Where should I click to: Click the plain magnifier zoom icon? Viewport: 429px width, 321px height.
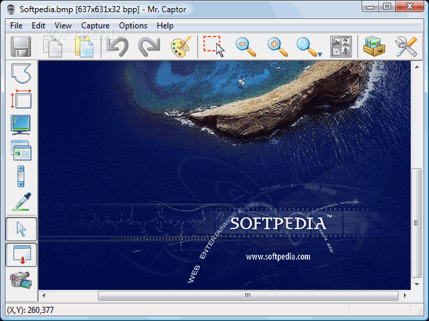click(x=307, y=47)
